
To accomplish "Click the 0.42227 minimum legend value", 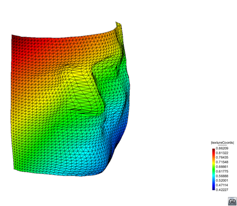I will [x=222, y=190].
